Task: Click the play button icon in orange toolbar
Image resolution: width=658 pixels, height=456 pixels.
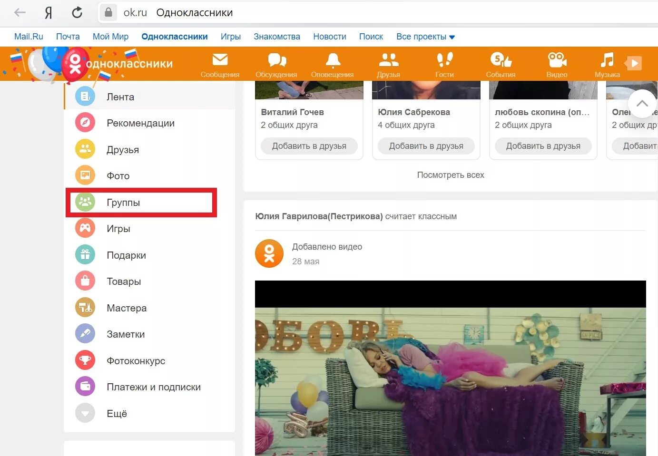Action: tap(634, 63)
